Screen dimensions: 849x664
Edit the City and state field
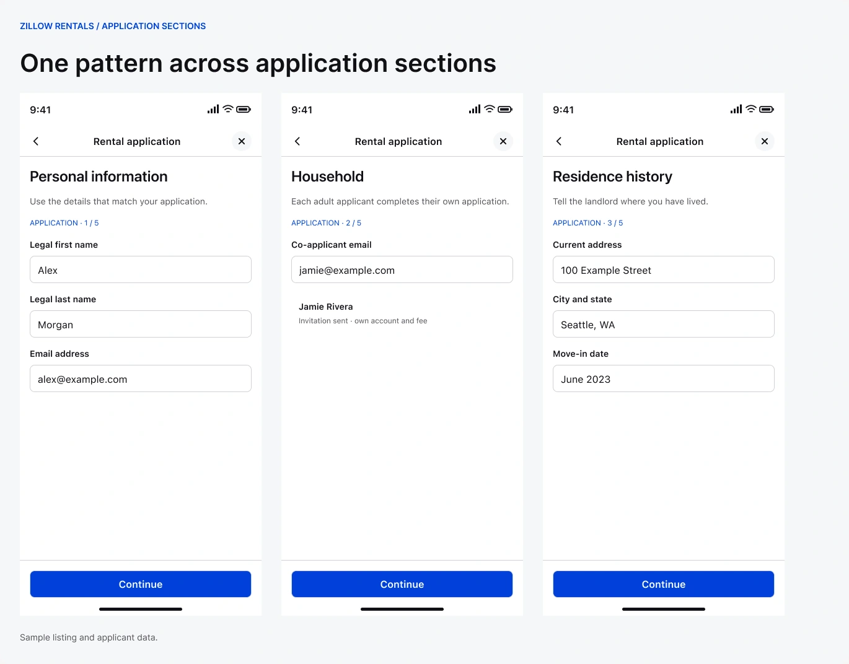664,324
